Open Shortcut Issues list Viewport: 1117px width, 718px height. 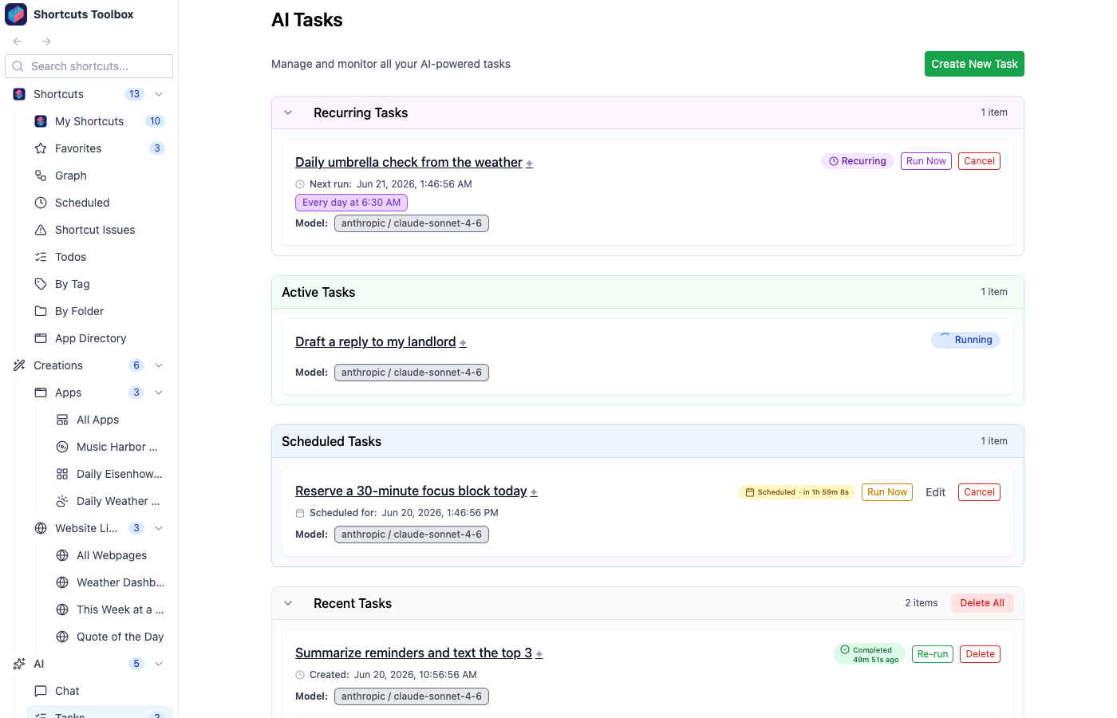(100, 230)
